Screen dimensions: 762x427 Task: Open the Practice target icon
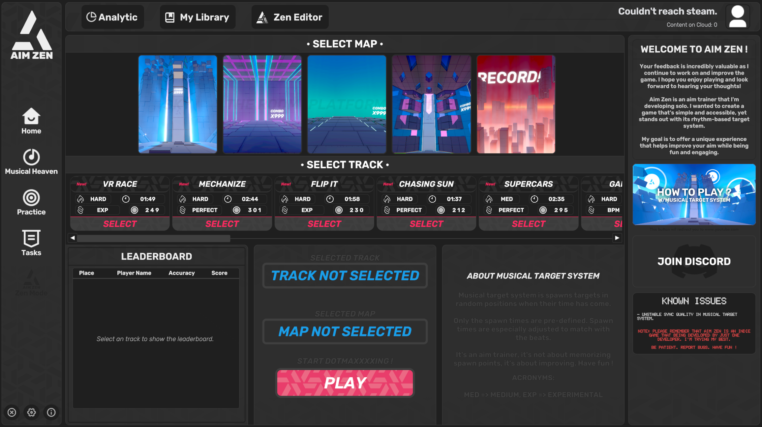(31, 198)
